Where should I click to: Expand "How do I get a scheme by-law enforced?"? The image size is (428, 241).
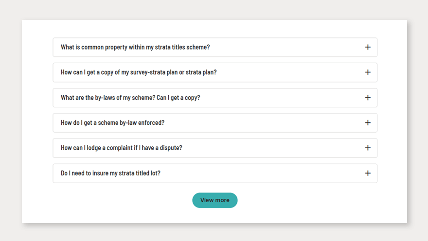coord(112,123)
